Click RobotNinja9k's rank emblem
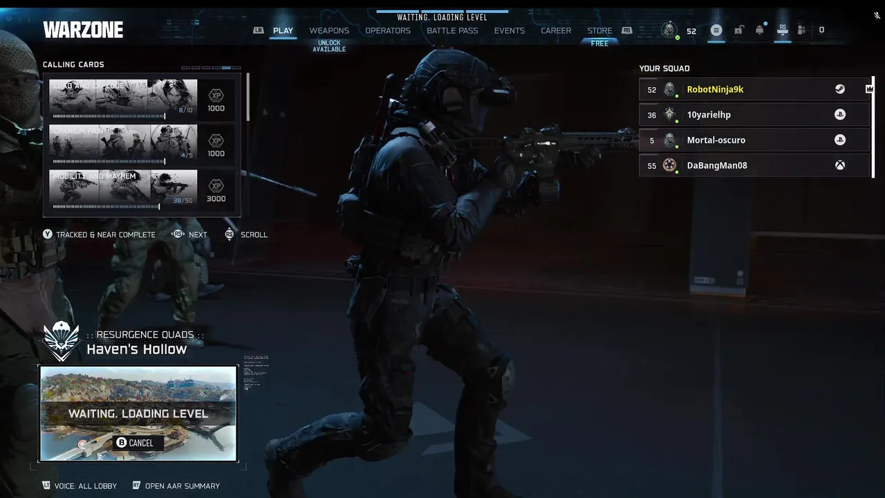 click(x=669, y=89)
